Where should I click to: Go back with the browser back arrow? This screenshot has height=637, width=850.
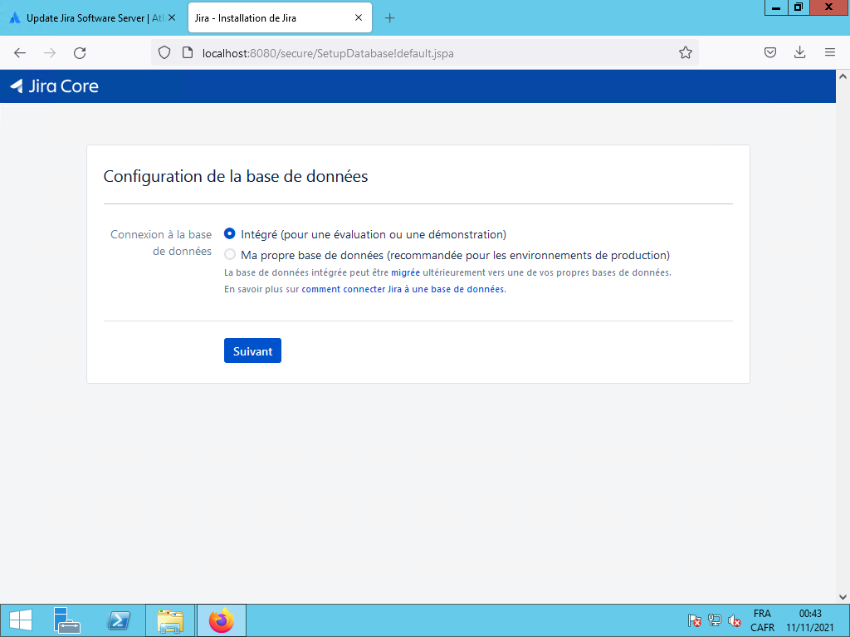pyautogui.click(x=20, y=52)
